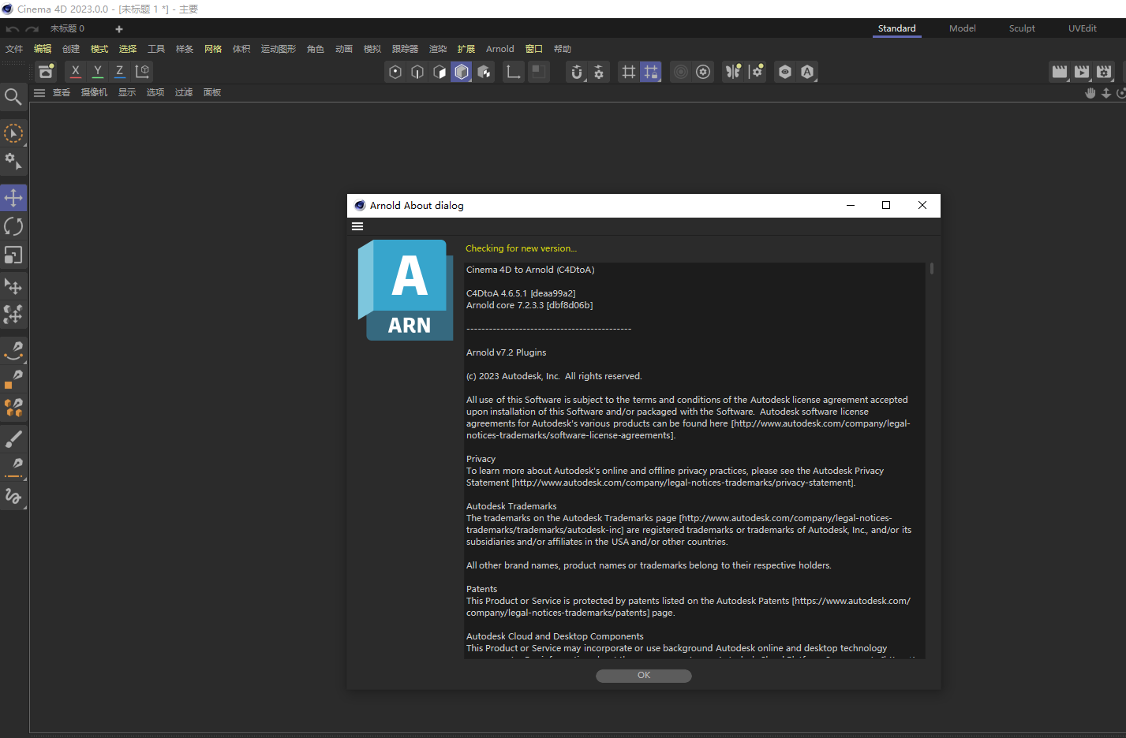Select the Guide line pen tool
Image resolution: width=1126 pixels, height=738 pixels.
pyautogui.click(x=13, y=467)
